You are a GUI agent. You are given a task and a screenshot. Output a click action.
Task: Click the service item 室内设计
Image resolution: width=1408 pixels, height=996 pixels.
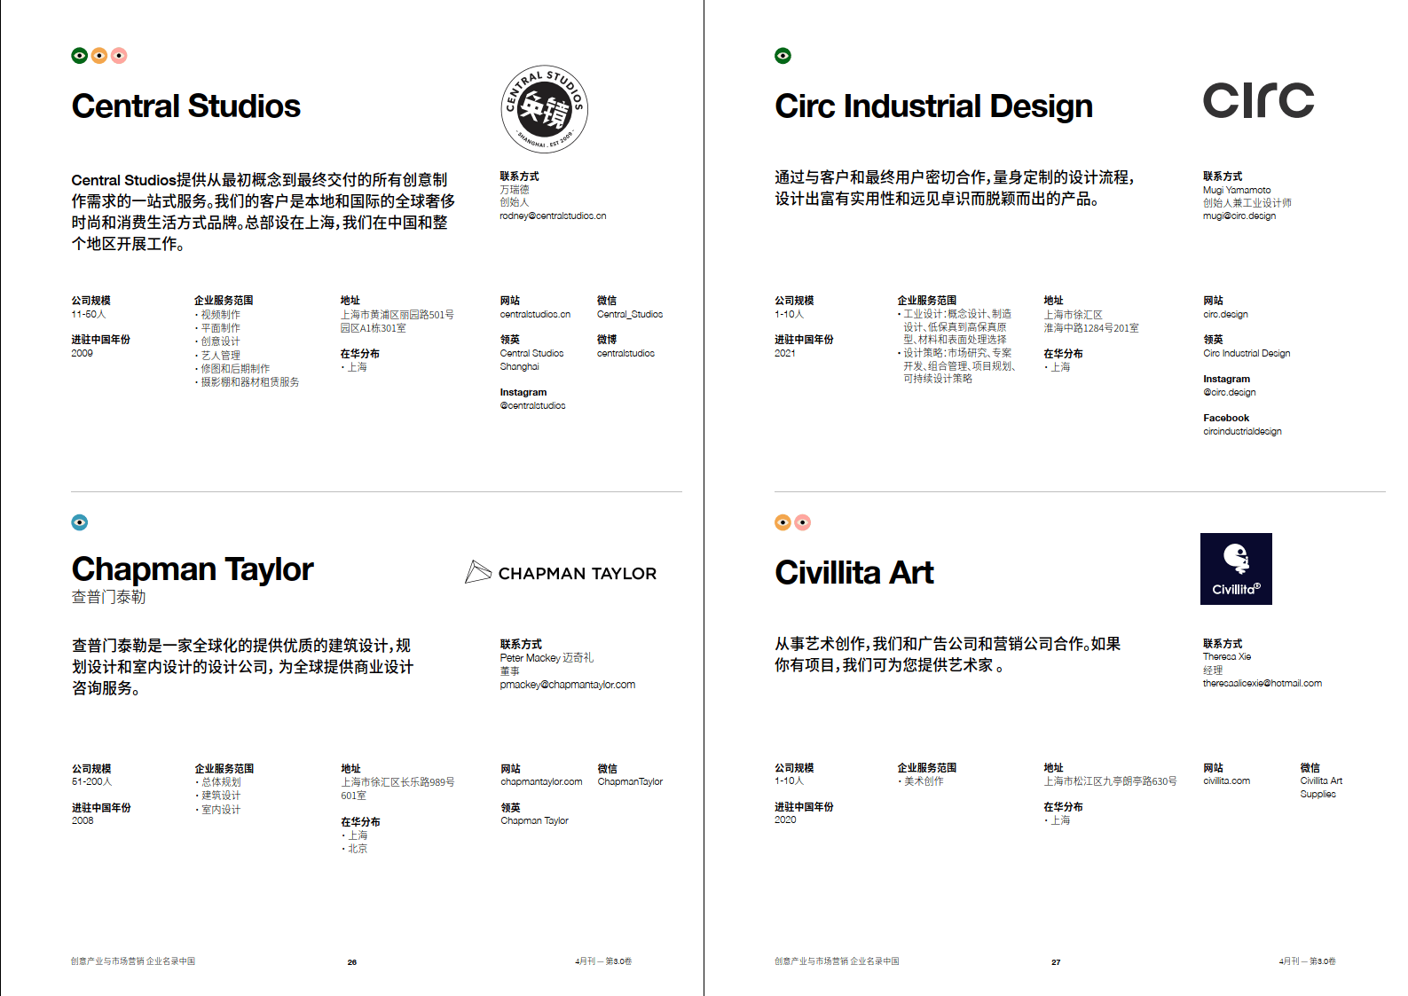coord(221,809)
